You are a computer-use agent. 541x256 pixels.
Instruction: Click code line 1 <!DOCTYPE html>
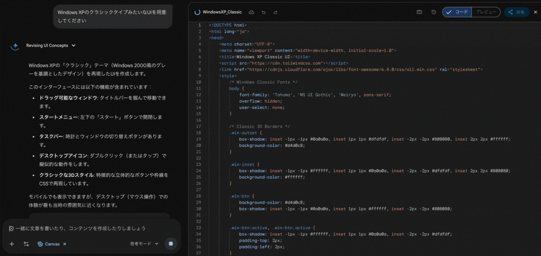[x=228, y=25]
